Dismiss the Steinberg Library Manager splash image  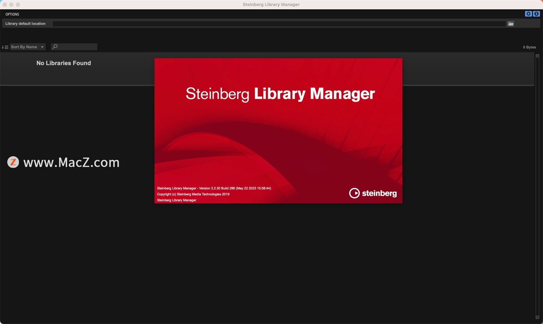(278, 131)
